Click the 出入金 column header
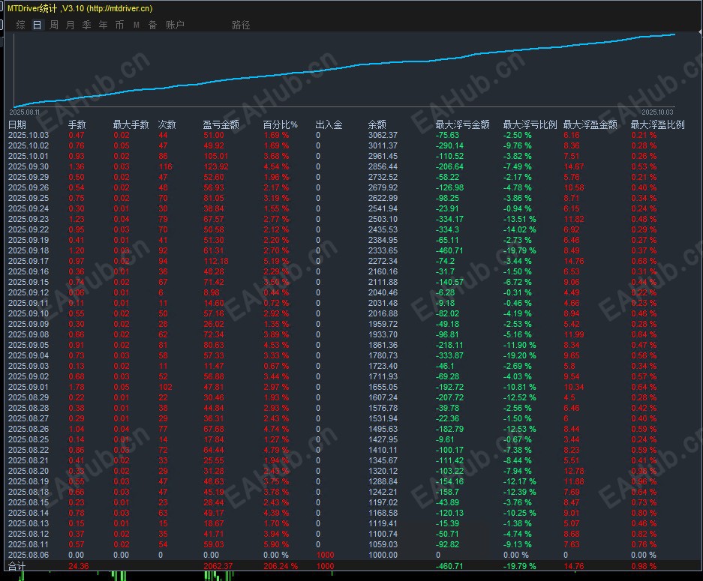The height and width of the screenshot is (581, 703). [329, 124]
